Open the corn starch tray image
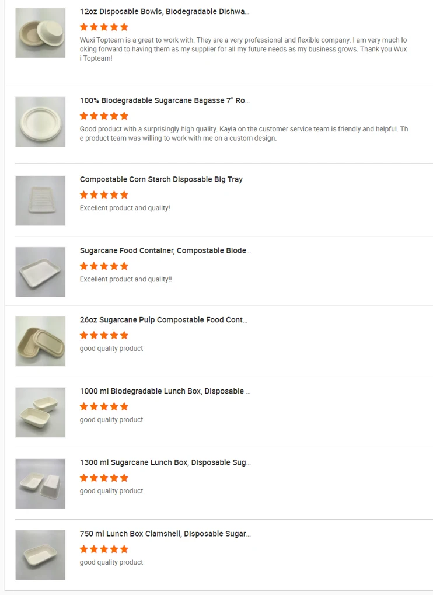This screenshot has width=433, height=595. [x=40, y=200]
